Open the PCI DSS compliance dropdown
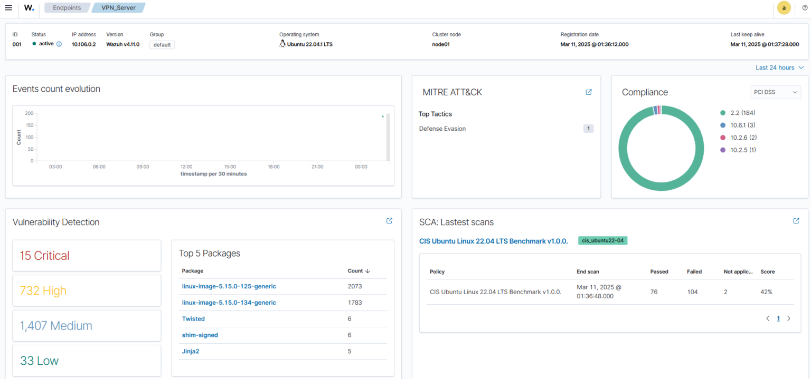 [776, 92]
